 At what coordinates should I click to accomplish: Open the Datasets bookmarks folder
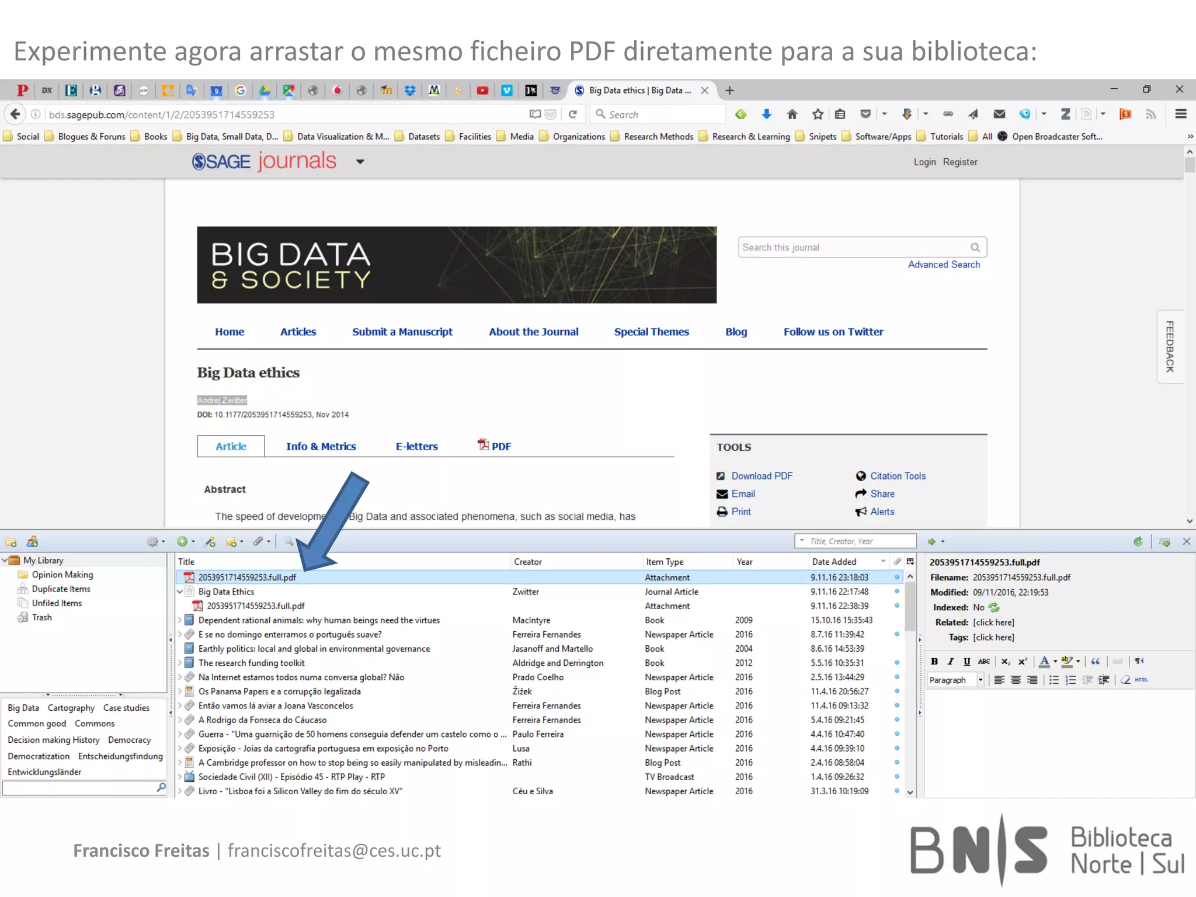[x=417, y=137]
